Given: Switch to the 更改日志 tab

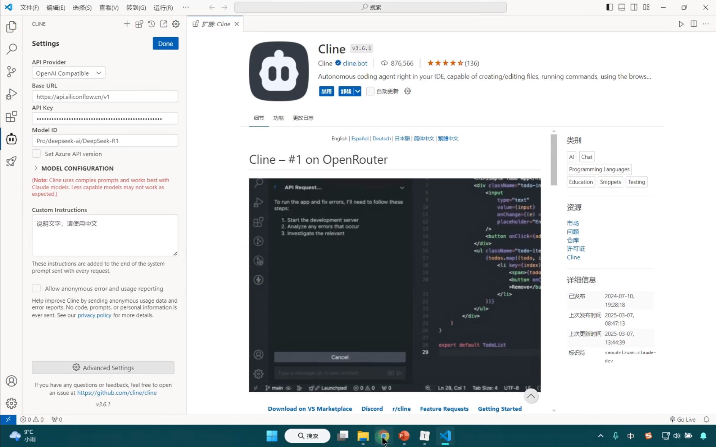Looking at the screenshot, I should point(303,118).
